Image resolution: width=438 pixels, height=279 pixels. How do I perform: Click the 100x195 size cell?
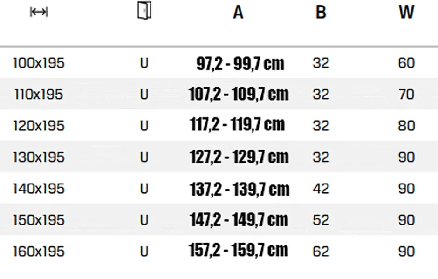tap(39, 63)
